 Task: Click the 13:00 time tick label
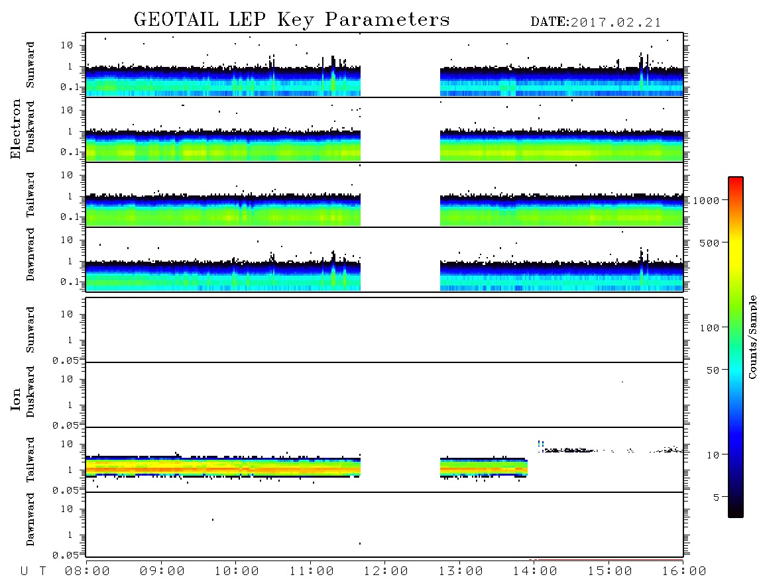[460, 572]
